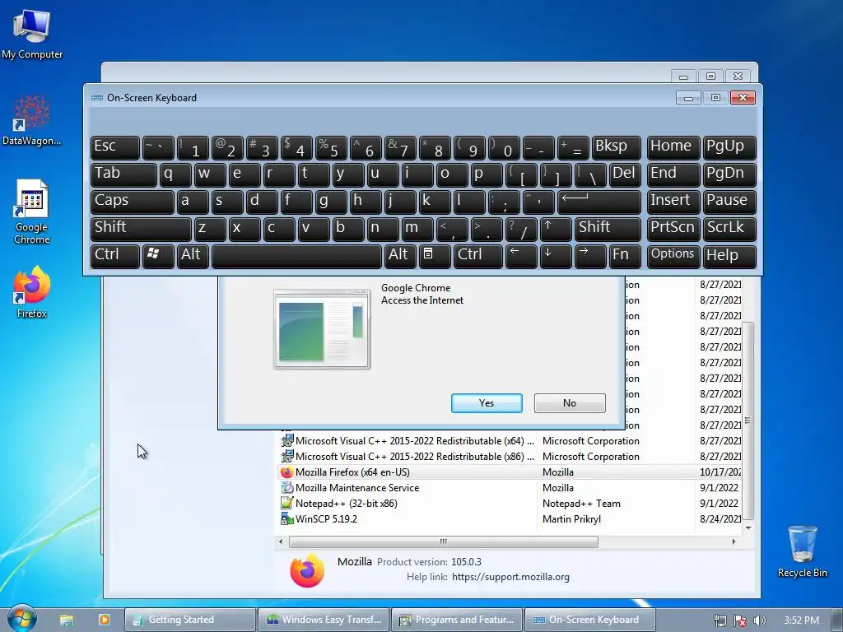This screenshot has height=632, width=843.
Task: Open the Action Center flag icon
Action: (740, 620)
